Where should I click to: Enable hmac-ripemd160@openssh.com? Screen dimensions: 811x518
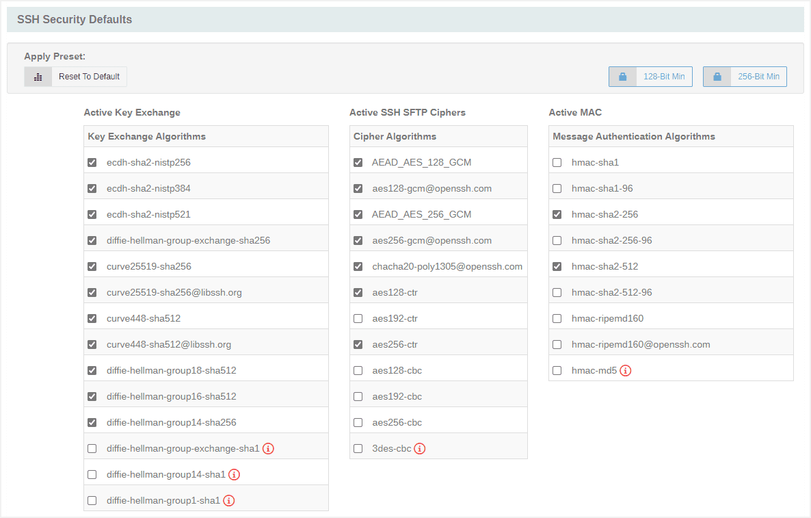tap(557, 344)
